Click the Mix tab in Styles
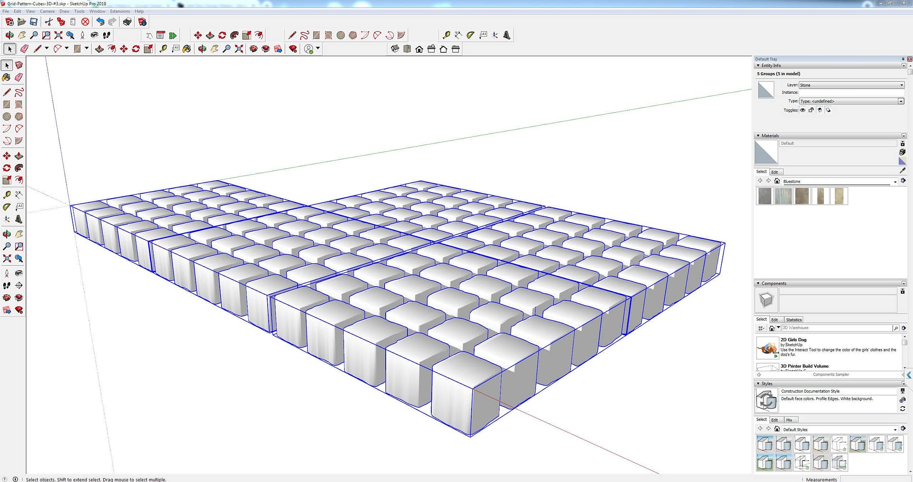The height and width of the screenshot is (482, 913). tap(789, 420)
